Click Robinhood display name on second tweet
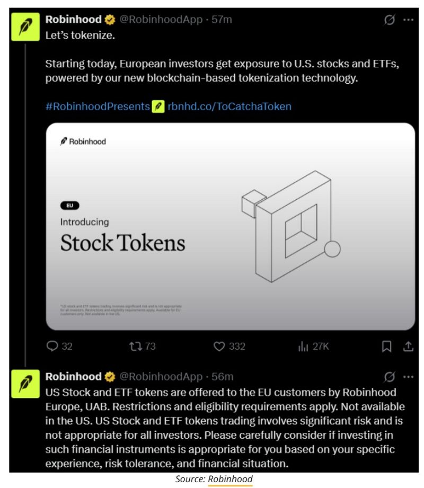 [x=74, y=377]
